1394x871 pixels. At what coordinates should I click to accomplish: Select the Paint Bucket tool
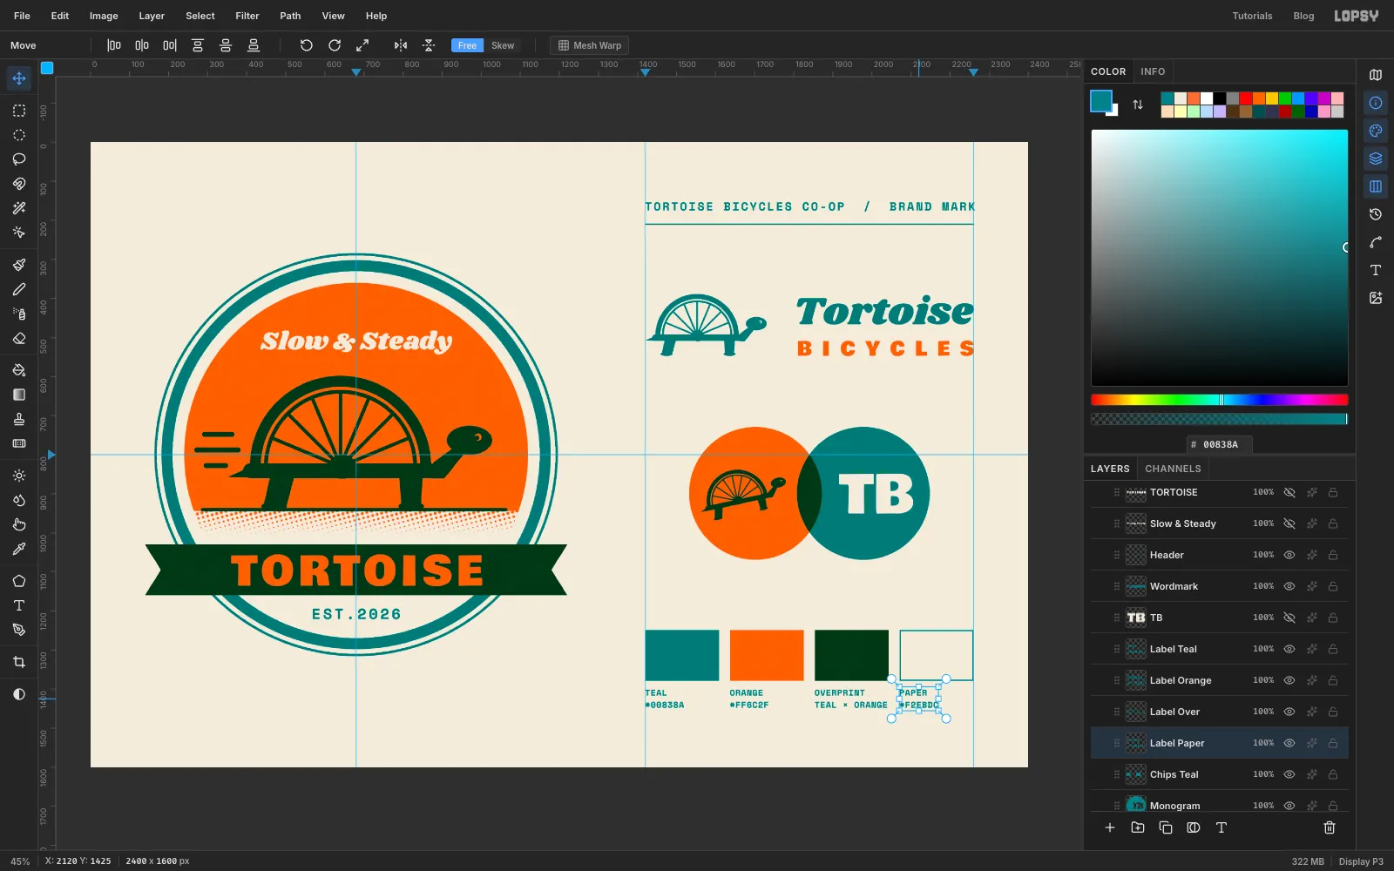[19, 370]
